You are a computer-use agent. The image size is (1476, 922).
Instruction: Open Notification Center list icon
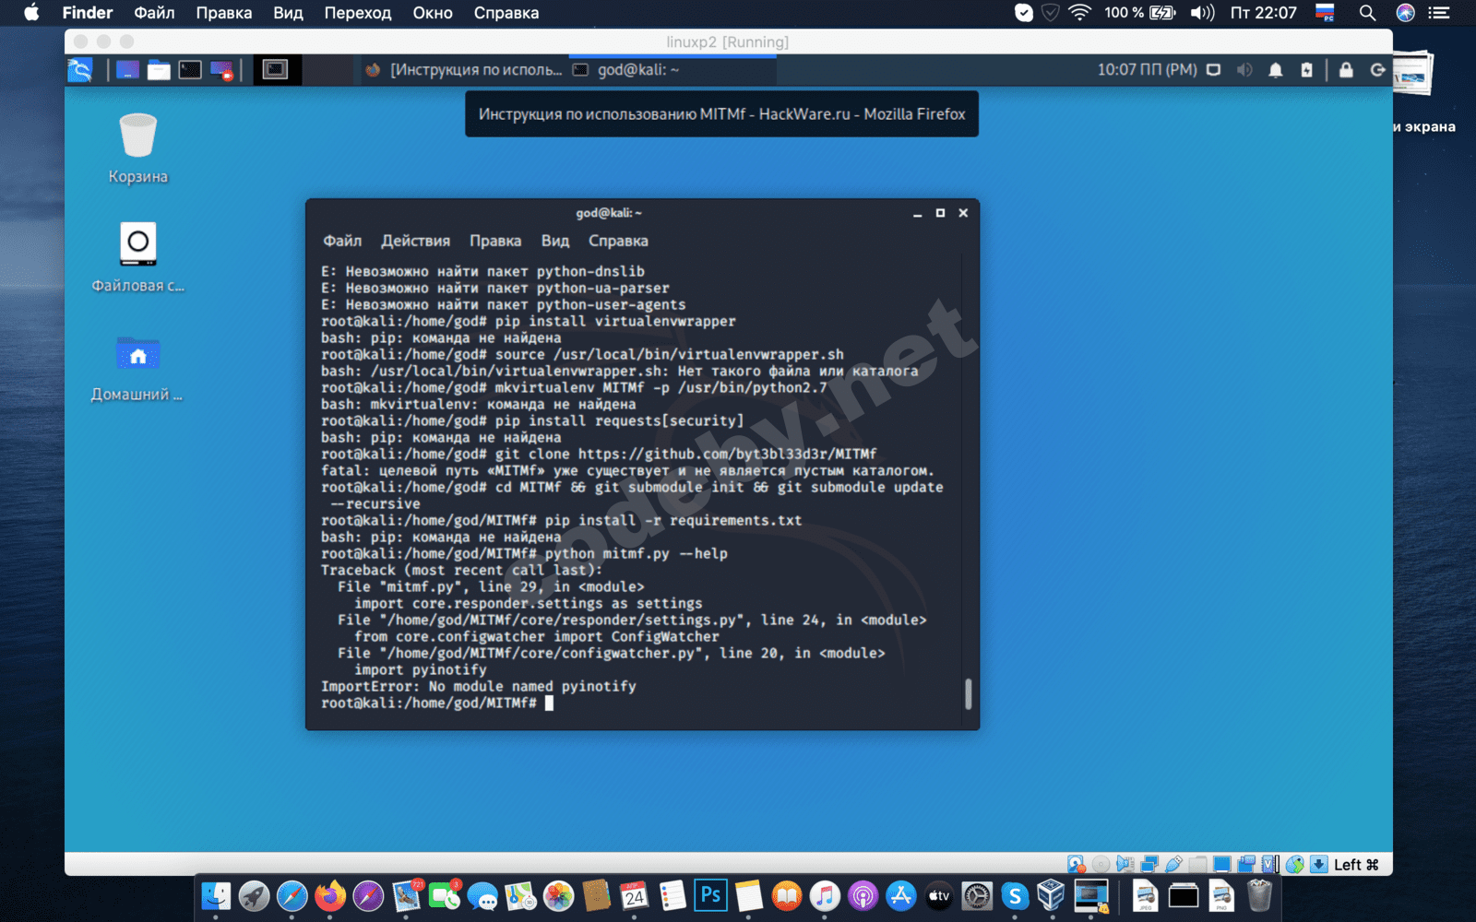[1438, 13]
